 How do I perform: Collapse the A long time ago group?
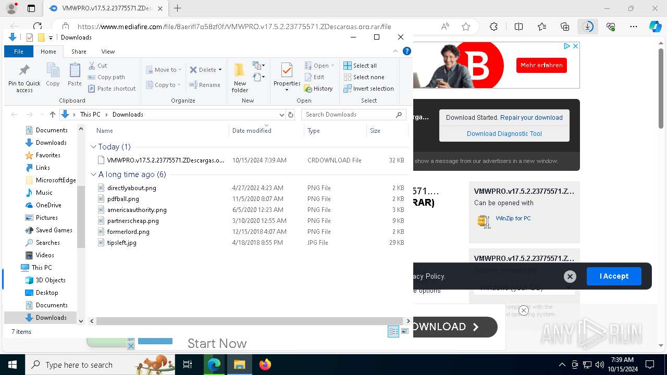[x=93, y=174]
